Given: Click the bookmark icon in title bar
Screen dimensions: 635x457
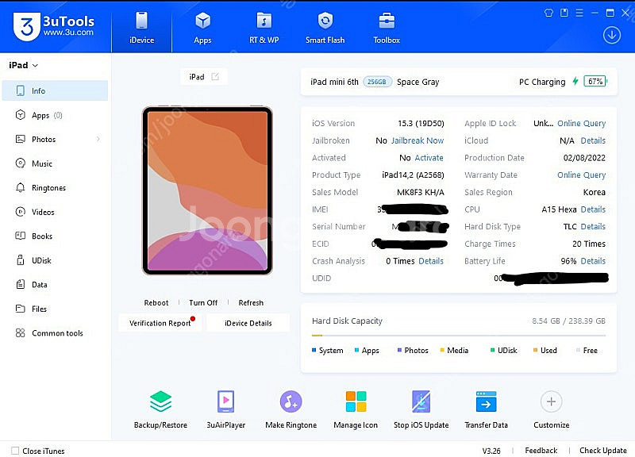Looking at the screenshot, I should point(564,13).
